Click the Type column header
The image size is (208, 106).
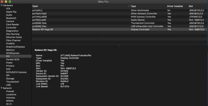pyautogui.click(x=148, y=6)
